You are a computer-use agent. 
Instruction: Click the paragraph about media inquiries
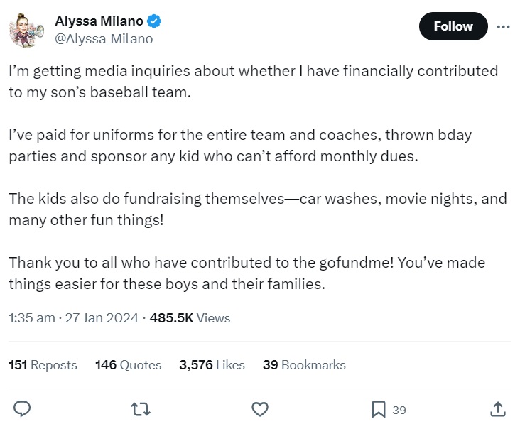click(x=253, y=82)
